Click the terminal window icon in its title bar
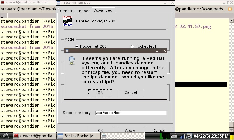The width and height of the screenshot is (234, 140). coord(3,3)
